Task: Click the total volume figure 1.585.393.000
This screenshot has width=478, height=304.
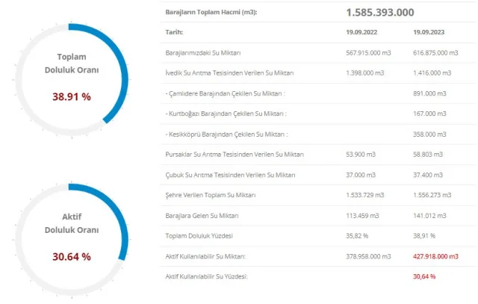Action: 380,12
